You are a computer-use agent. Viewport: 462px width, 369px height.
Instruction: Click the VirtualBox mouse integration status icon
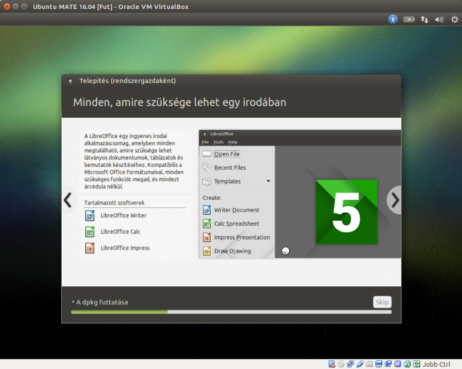(x=407, y=364)
